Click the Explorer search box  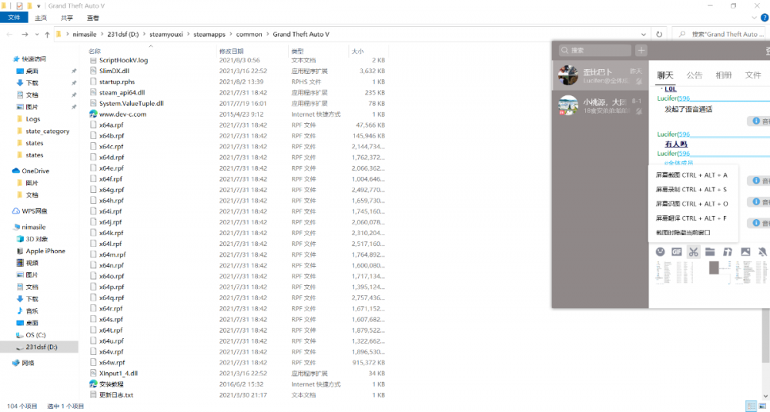tap(718, 35)
